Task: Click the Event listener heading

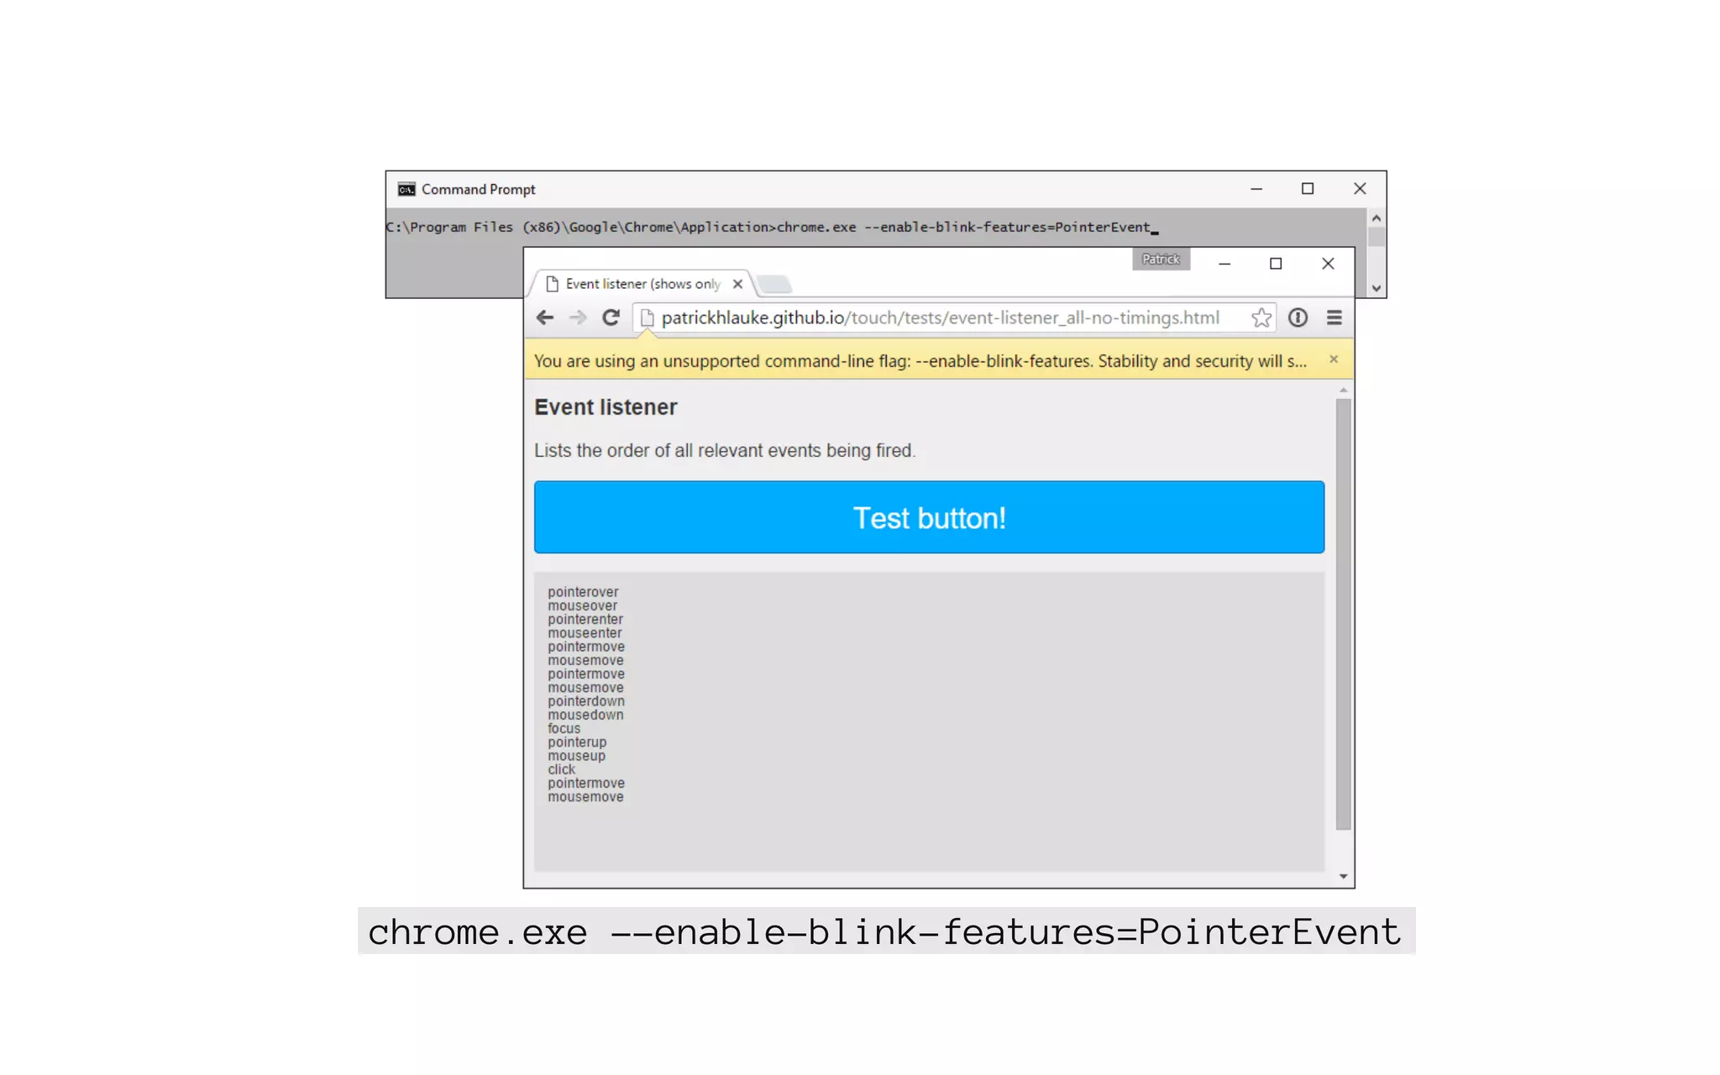Action: [606, 407]
